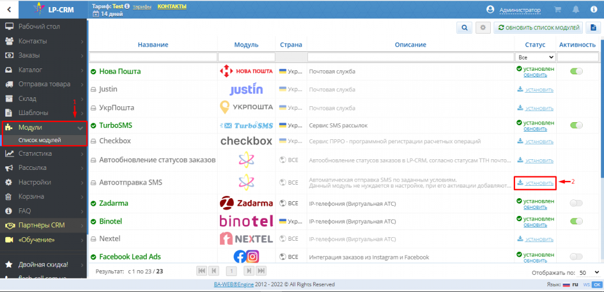Collapse sidebar with the back arrow
The width and height of the screenshot is (604, 292).
(9, 10)
